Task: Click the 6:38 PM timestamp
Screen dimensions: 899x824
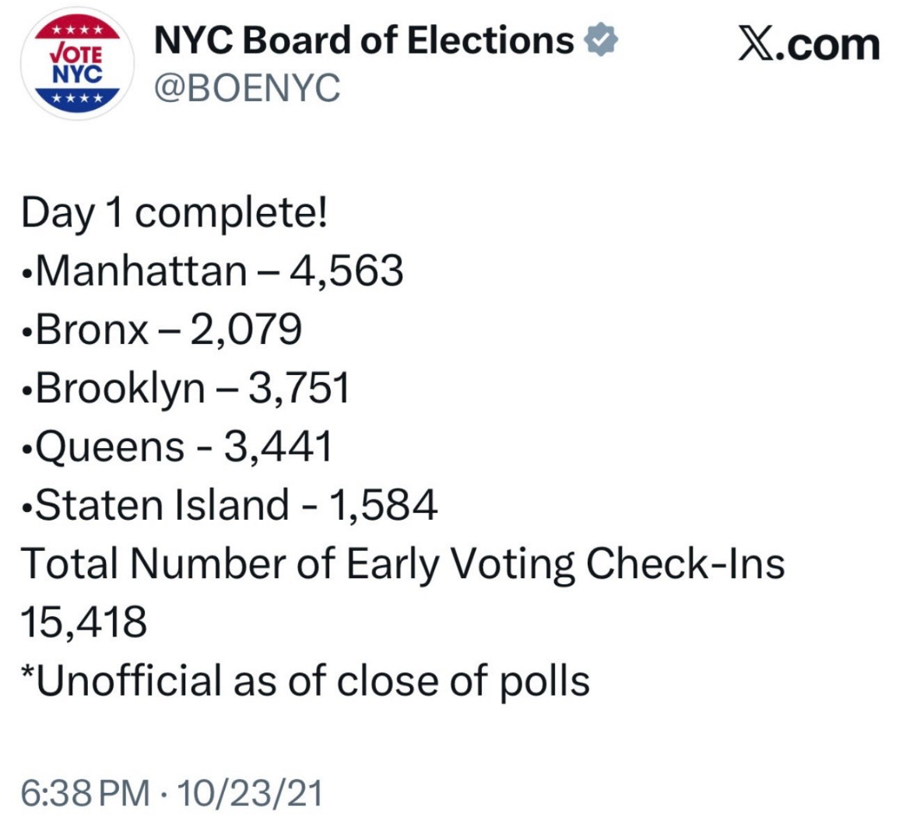Action: (85, 794)
